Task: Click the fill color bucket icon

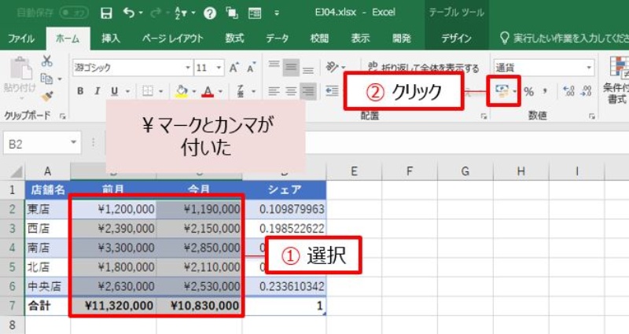Action: [182, 91]
